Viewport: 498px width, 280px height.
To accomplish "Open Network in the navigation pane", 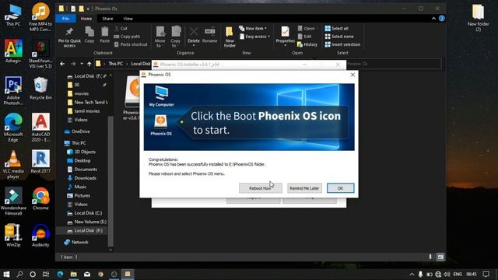I will click(x=76, y=242).
